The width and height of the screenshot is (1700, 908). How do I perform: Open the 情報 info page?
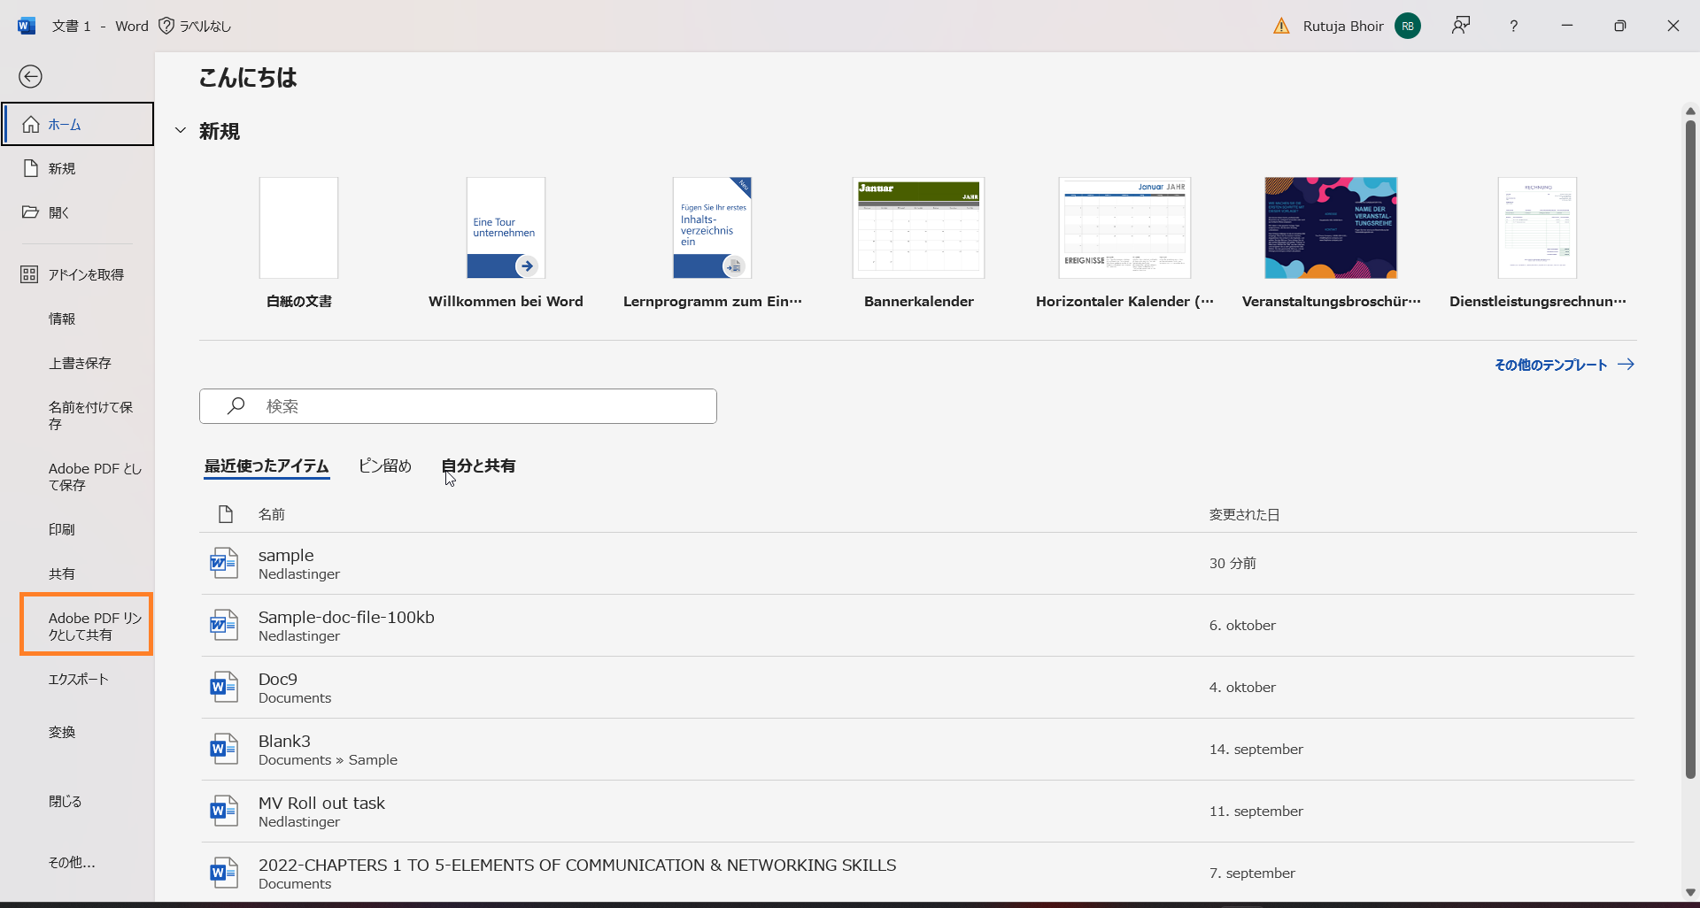tap(78, 319)
